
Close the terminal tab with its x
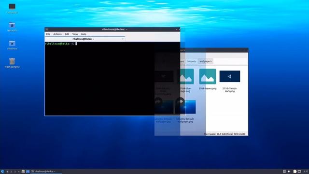pyautogui.click(x=122, y=39)
